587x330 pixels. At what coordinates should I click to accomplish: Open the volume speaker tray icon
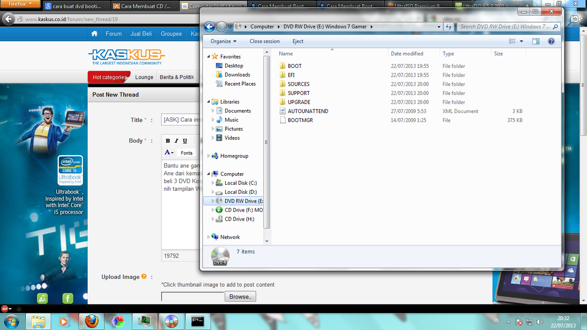click(539, 322)
